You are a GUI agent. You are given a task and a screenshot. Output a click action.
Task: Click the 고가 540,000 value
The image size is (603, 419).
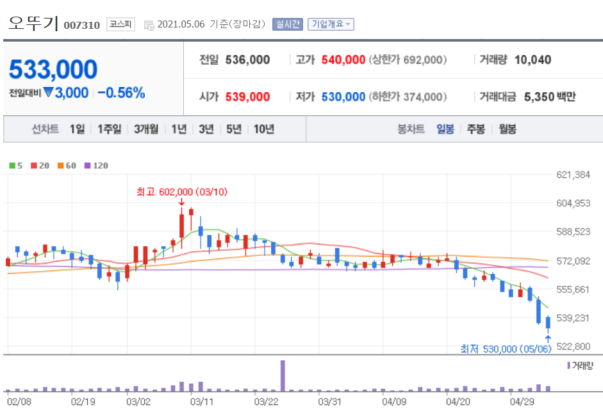[343, 60]
